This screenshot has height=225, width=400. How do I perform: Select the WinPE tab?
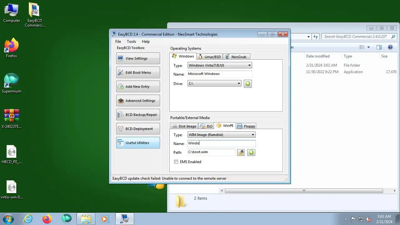[x=225, y=126]
